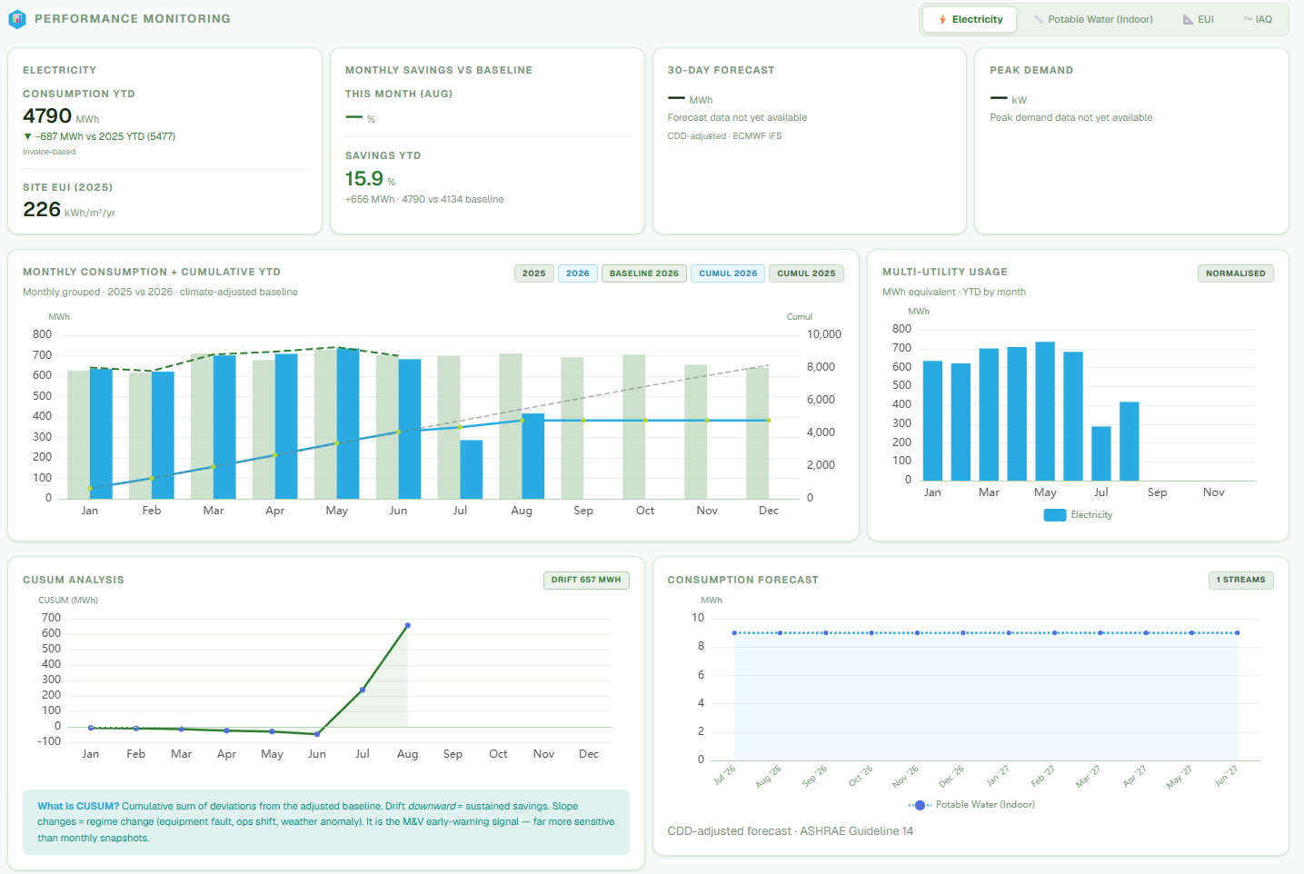Click the Aug bar in Multi-Utility Usage chart
The height and width of the screenshot is (874, 1304).
tap(1130, 442)
